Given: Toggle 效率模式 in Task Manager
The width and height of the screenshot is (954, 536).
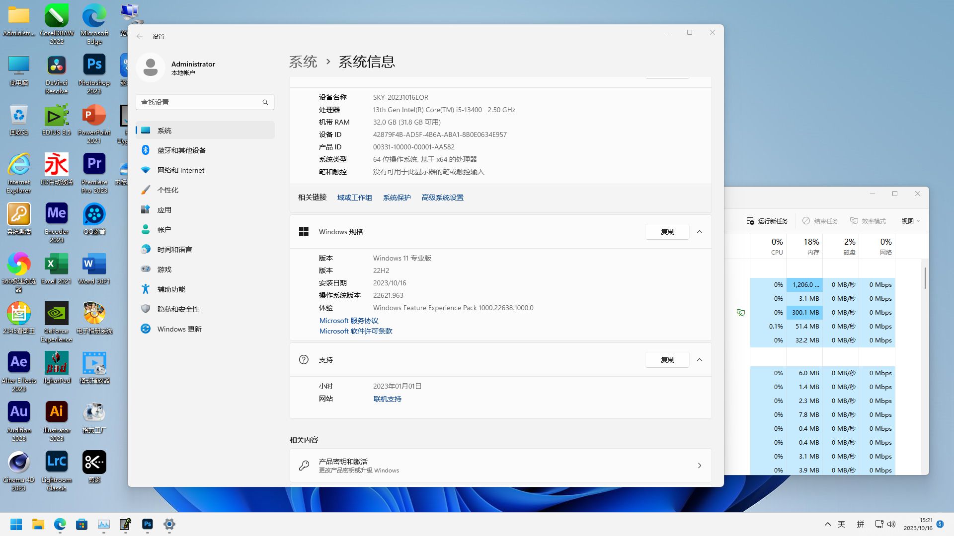Looking at the screenshot, I should (x=868, y=221).
